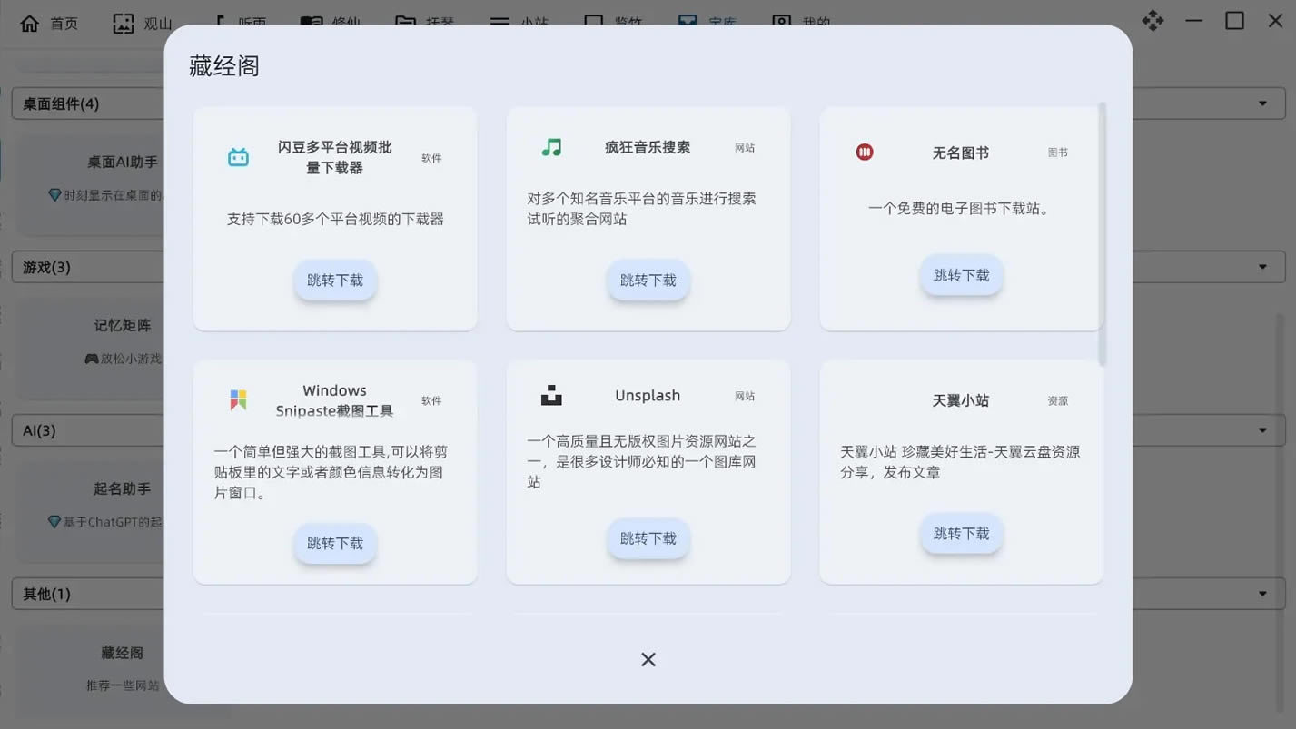Click the 藏经阁 heading of the dialog

(x=224, y=66)
